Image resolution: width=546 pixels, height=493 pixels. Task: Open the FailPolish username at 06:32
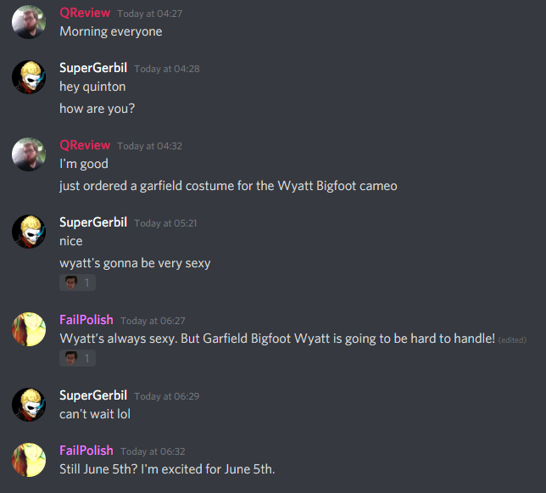[86, 451]
